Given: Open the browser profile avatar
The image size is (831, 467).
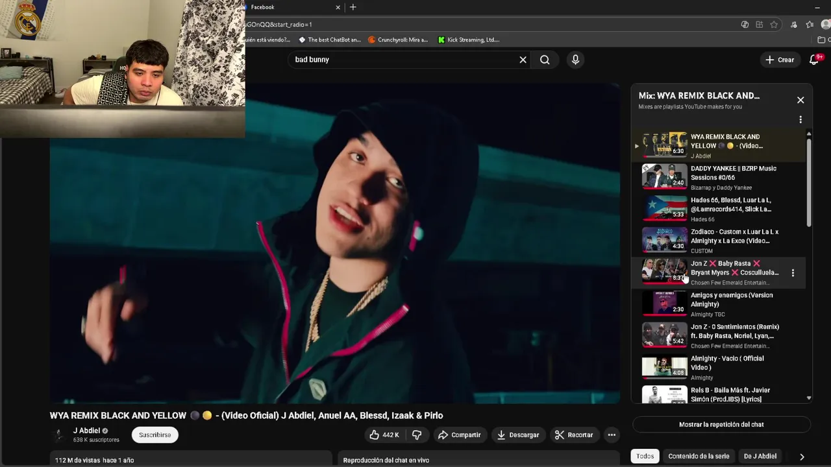Looking at the screenshot, I should tap(826, 25).
